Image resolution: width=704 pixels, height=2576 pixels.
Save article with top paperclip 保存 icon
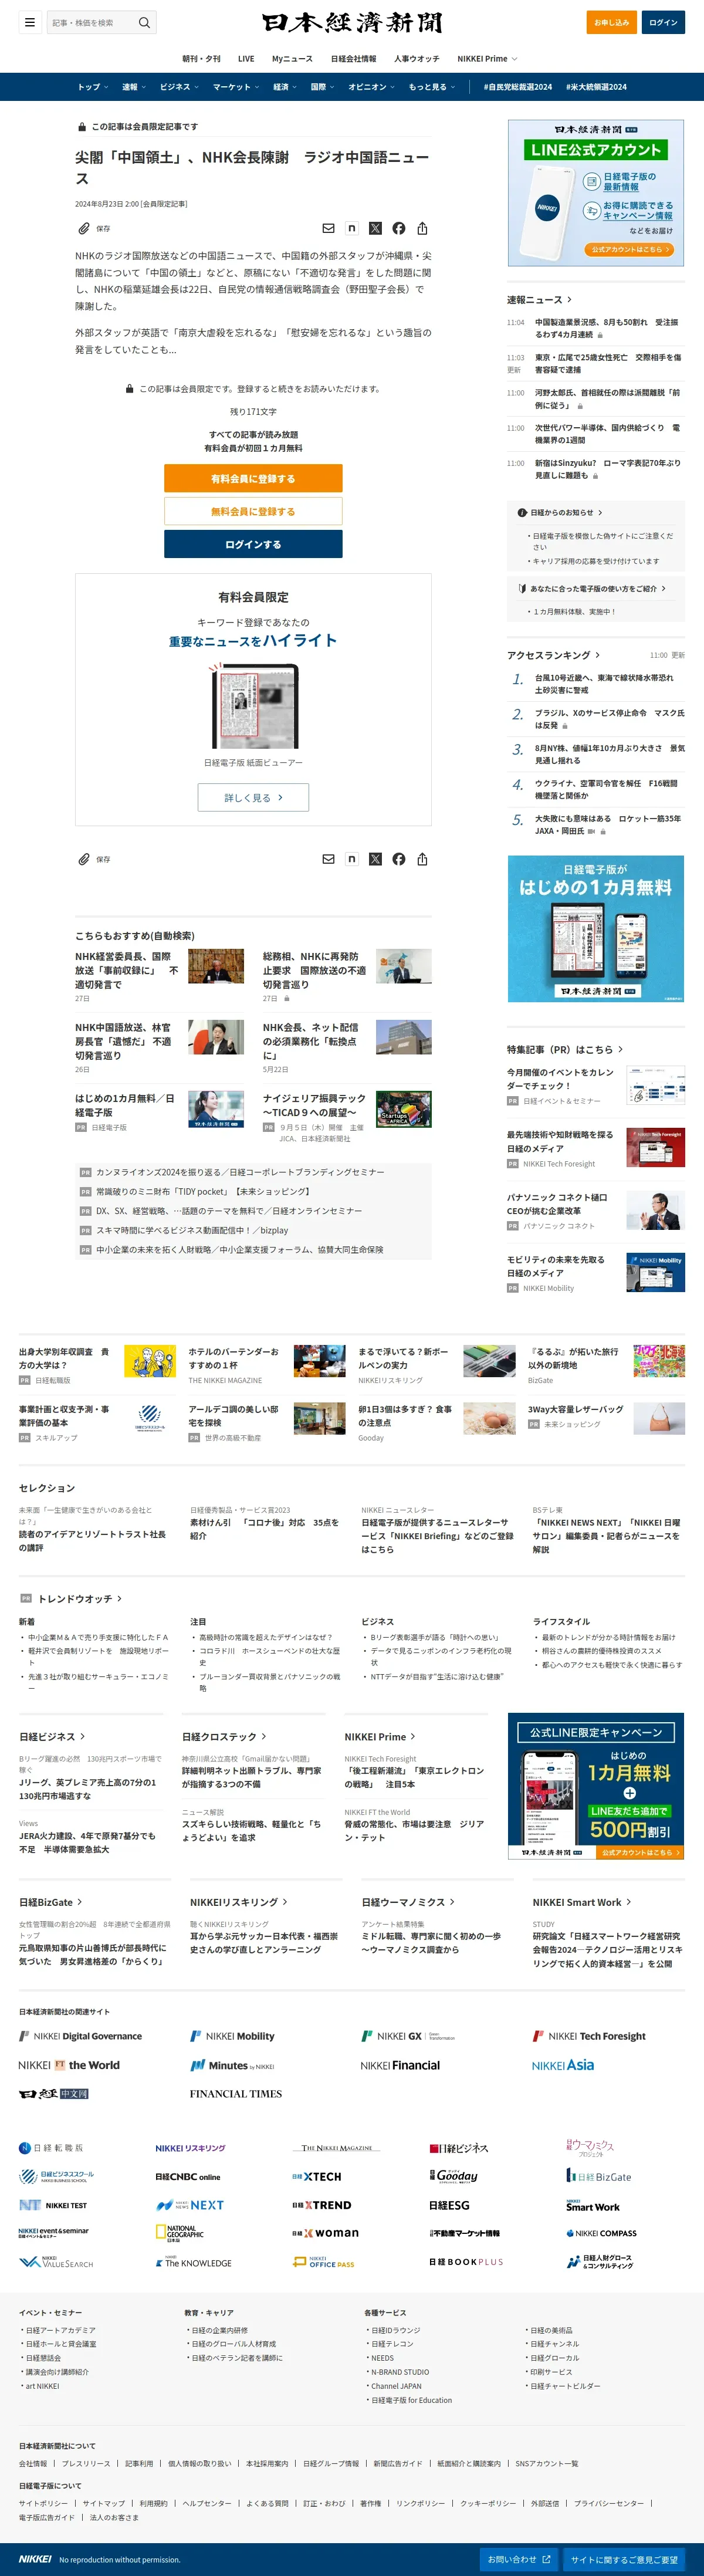click(x=95, y=228)
